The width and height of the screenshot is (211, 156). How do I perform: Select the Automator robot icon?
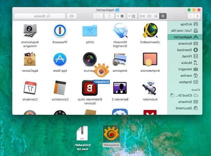pyautogui.click(x=149, y=88)
